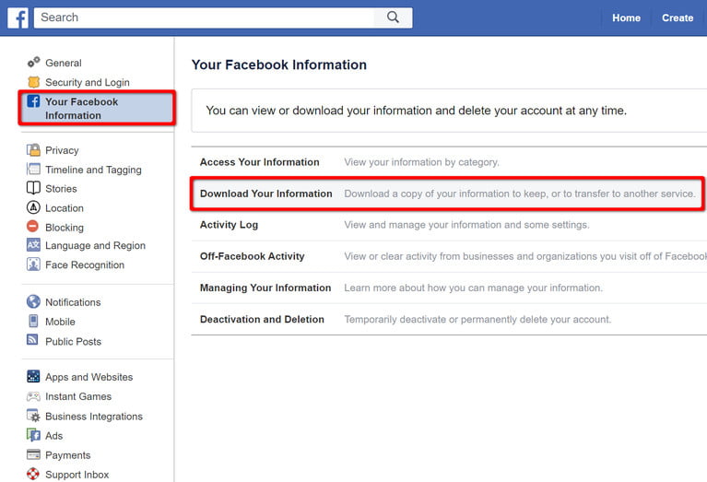Click the Support Inbox lifebuoy icon
Screen dimensions: 707x482
pos(33,475)
